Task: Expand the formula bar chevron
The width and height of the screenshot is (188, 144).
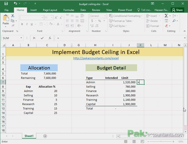Action: 185,38
